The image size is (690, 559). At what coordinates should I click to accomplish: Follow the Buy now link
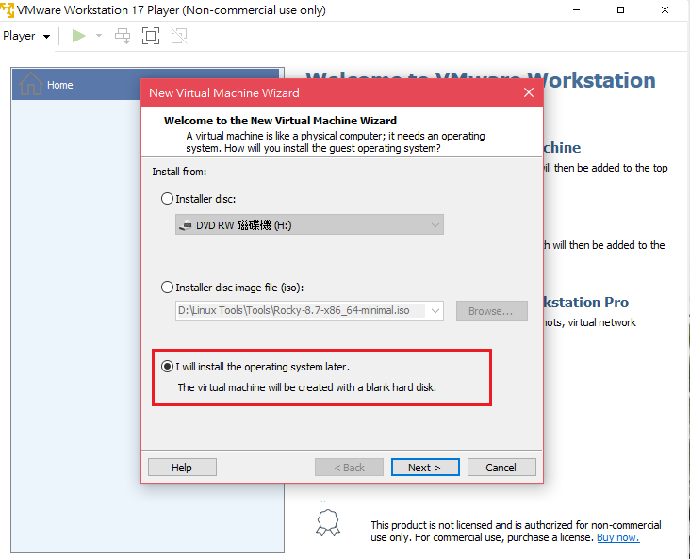pyautogui.click(x=617, y=537)
